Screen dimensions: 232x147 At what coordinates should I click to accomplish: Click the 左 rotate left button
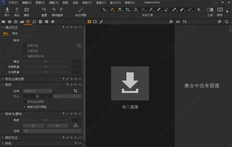33,126
